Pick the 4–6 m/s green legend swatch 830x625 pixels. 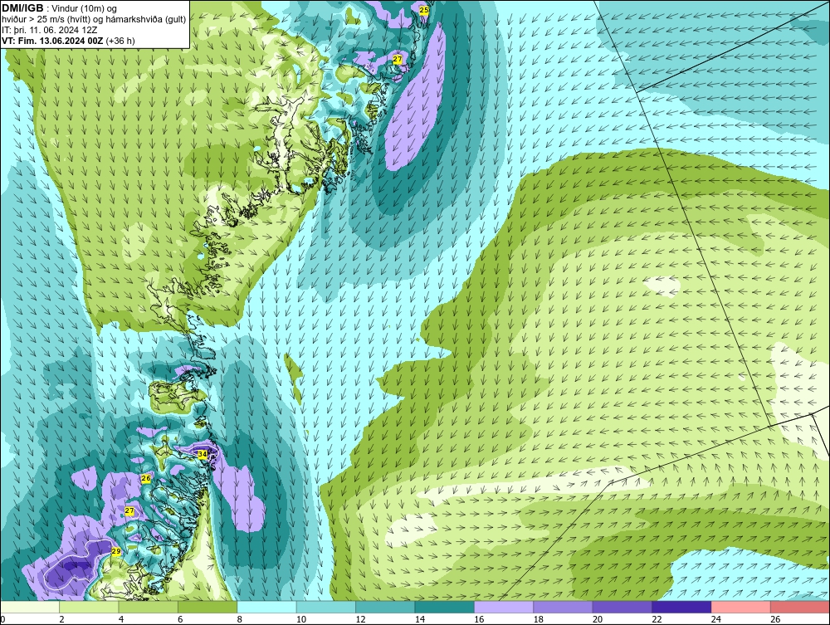click(149, 607)
